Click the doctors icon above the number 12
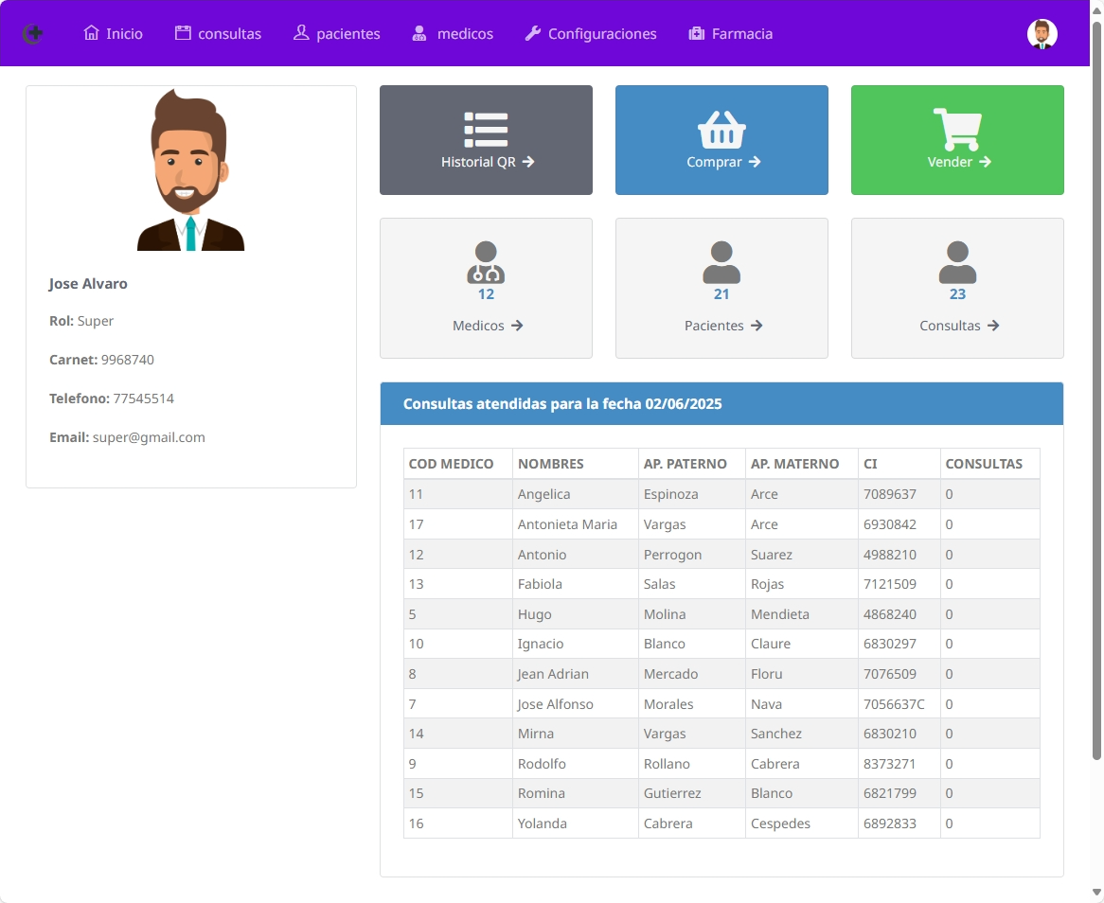The width and height of the screenshot is (1104, 903). [x=486, y=261]
